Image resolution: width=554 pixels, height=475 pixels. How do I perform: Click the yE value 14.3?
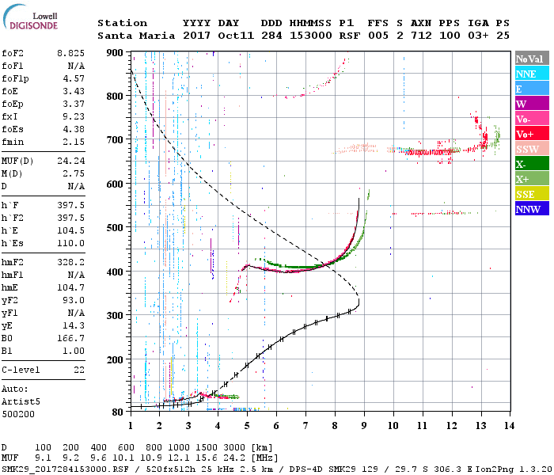click(74, 325)
